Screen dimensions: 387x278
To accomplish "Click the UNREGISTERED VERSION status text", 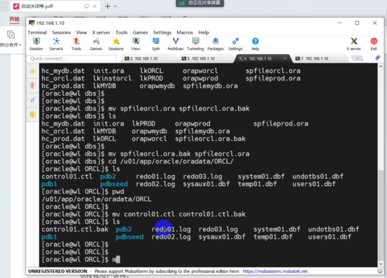I will pyautogui.click(x=58, y=271).
